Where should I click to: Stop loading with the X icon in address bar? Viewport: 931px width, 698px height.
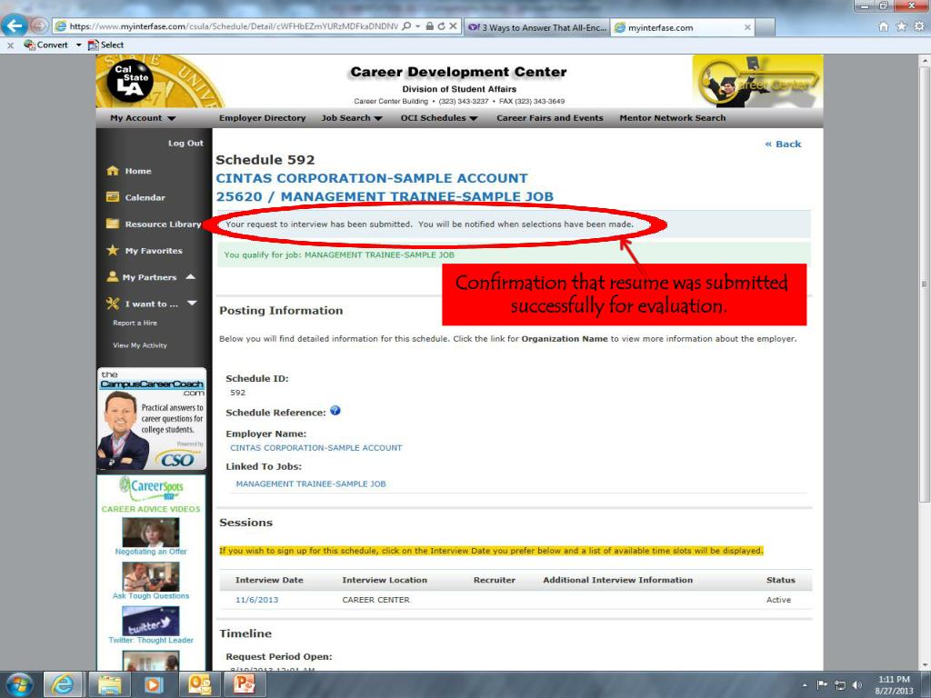[x=453, y=26]
